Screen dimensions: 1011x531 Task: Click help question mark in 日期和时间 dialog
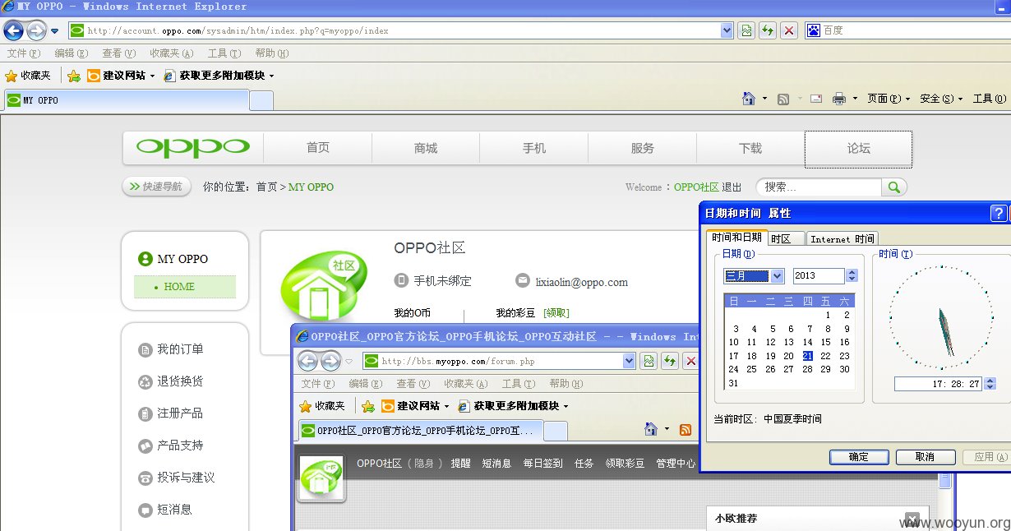pos(999,213)
